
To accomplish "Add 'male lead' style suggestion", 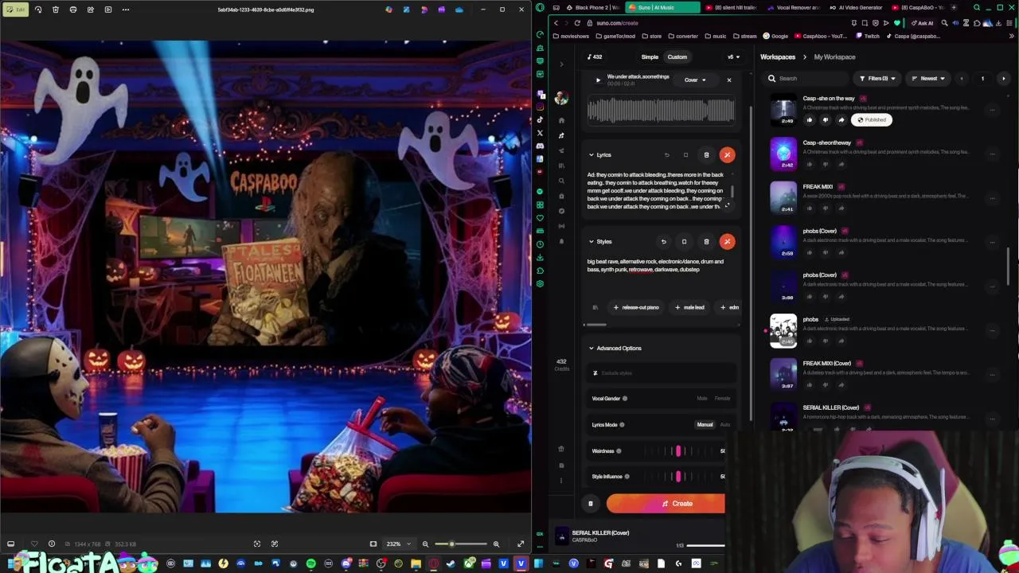I will (690, 308).
